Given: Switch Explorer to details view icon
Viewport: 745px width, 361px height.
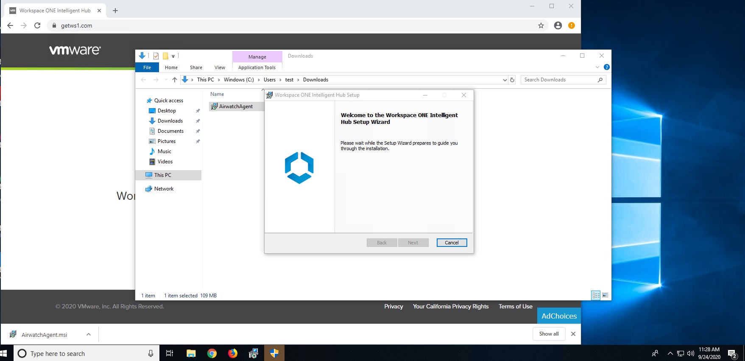Looking at the screenshot, I should (596, 295).
